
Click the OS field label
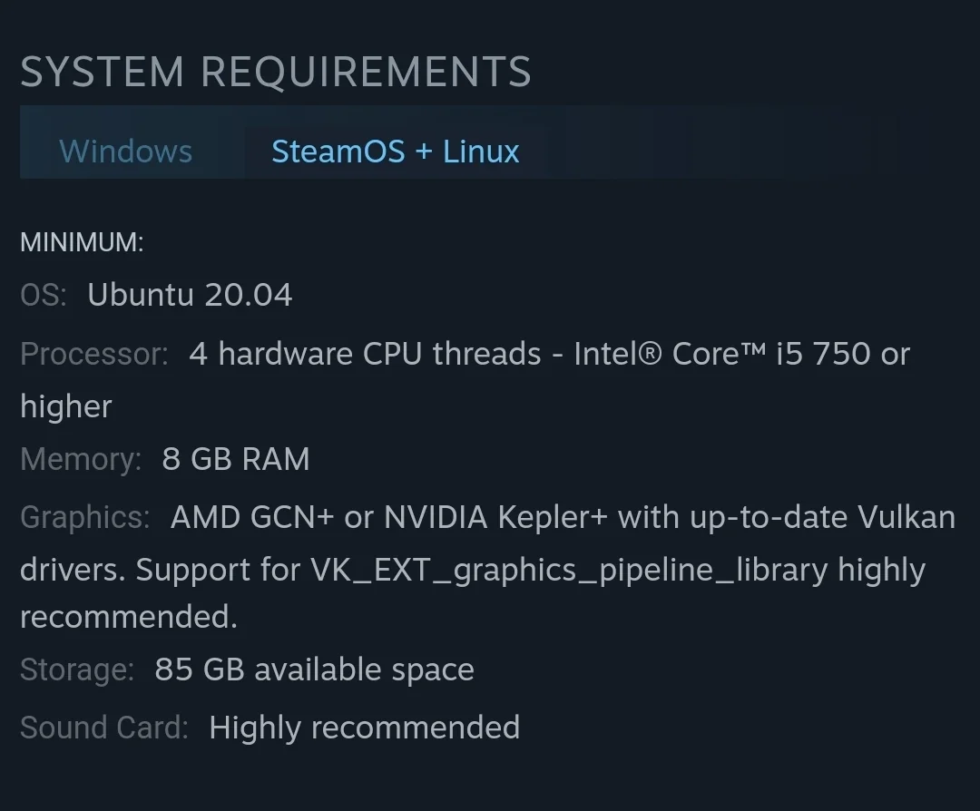[x=42, y=294]
